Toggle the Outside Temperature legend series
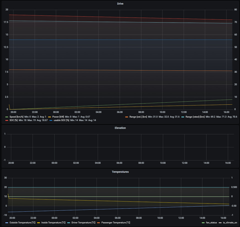Image resolution: width=240 pixels, height=227 pixels. click(22, 223)
